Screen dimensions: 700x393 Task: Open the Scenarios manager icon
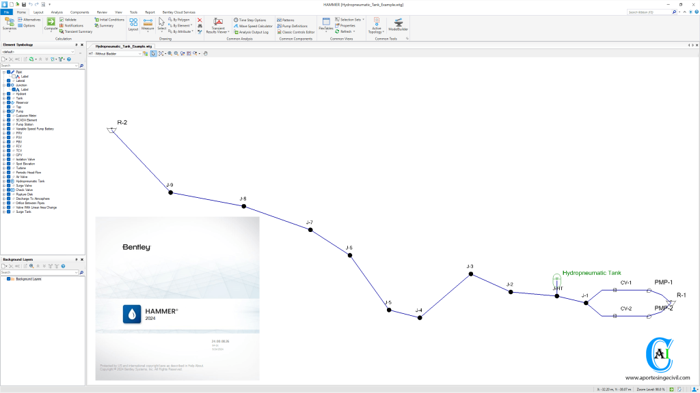pos(10,25)
